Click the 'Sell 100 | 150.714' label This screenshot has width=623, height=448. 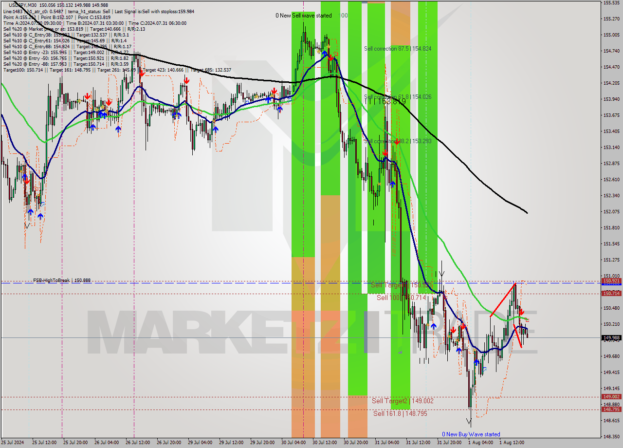401,298
